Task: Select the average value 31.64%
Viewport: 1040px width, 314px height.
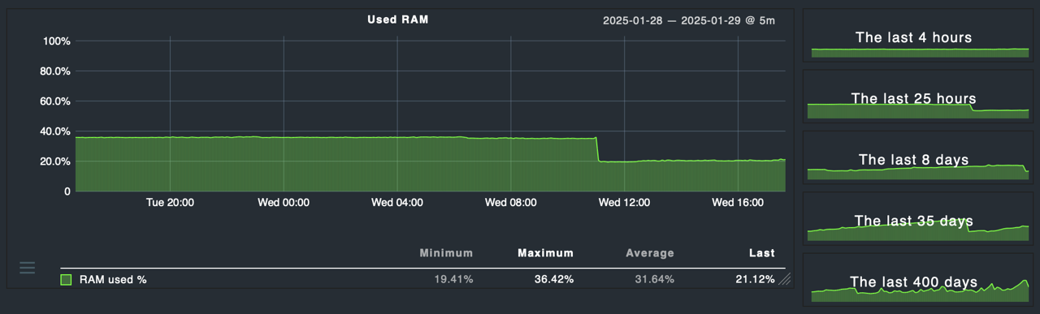Action: (x=655, y=280)
